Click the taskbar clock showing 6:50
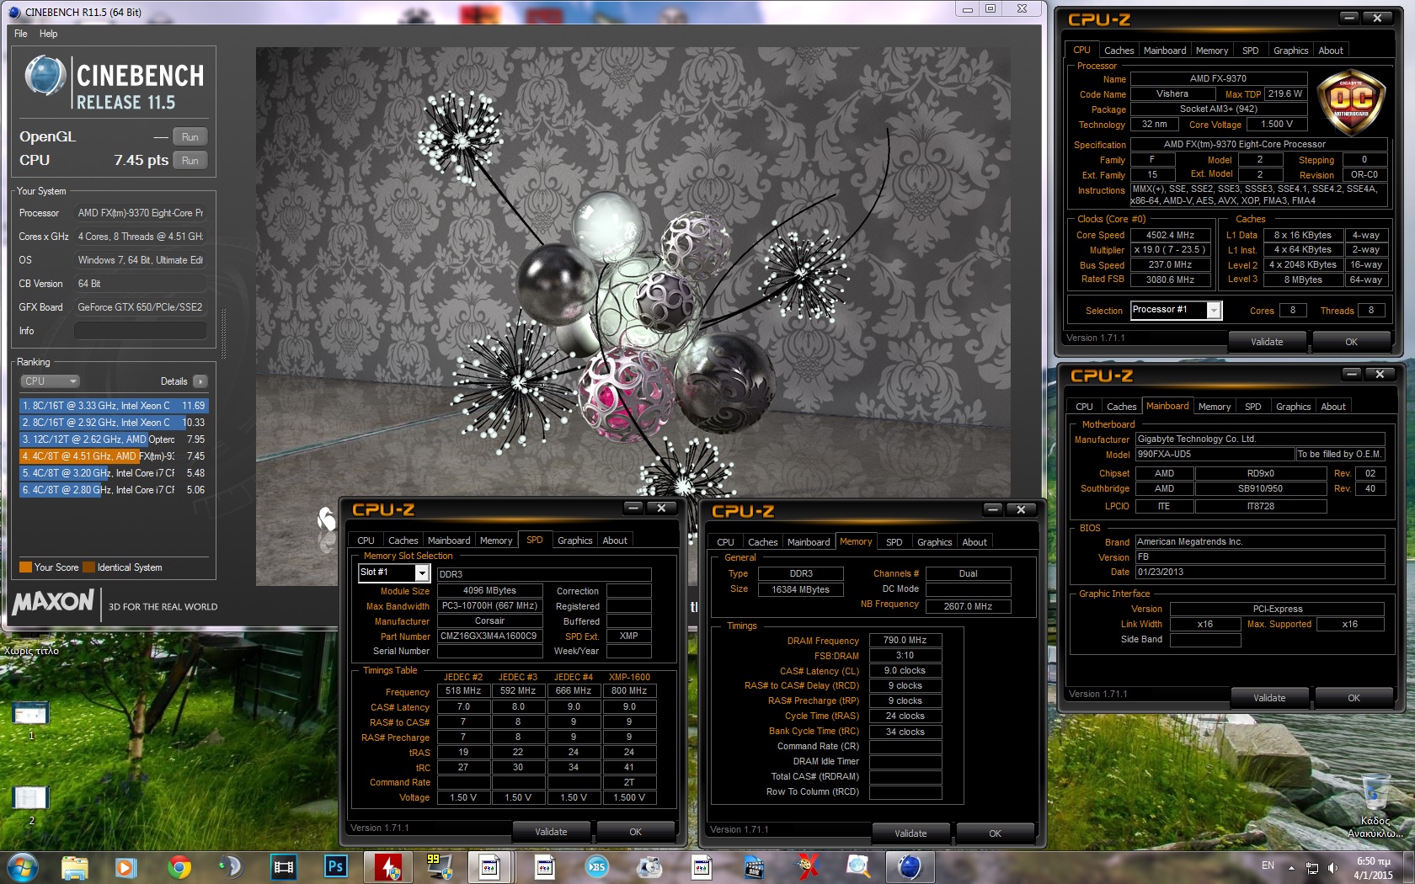This screenshot has width=1415, height=884. (x=1373, y=868)
